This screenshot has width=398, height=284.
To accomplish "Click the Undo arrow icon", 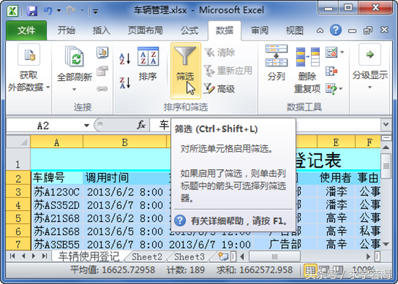I will click(48, 10).
